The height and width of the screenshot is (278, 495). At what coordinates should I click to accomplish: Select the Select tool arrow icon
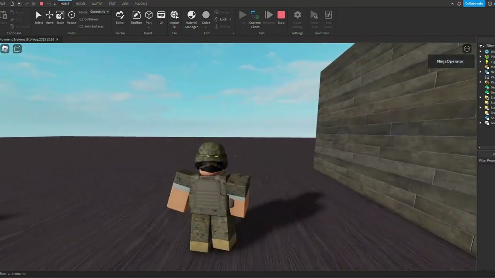click(39, 15)
